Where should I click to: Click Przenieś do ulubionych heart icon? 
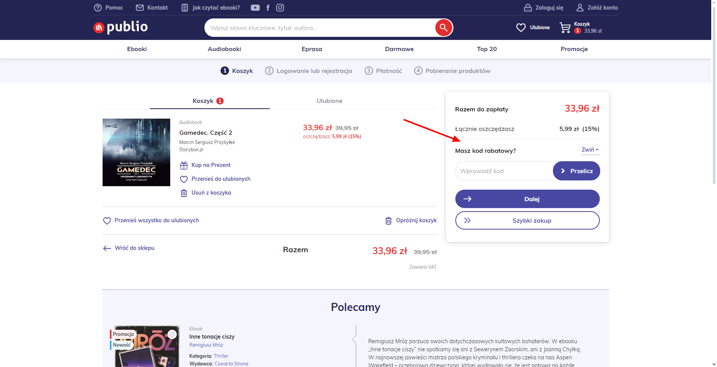184,179
